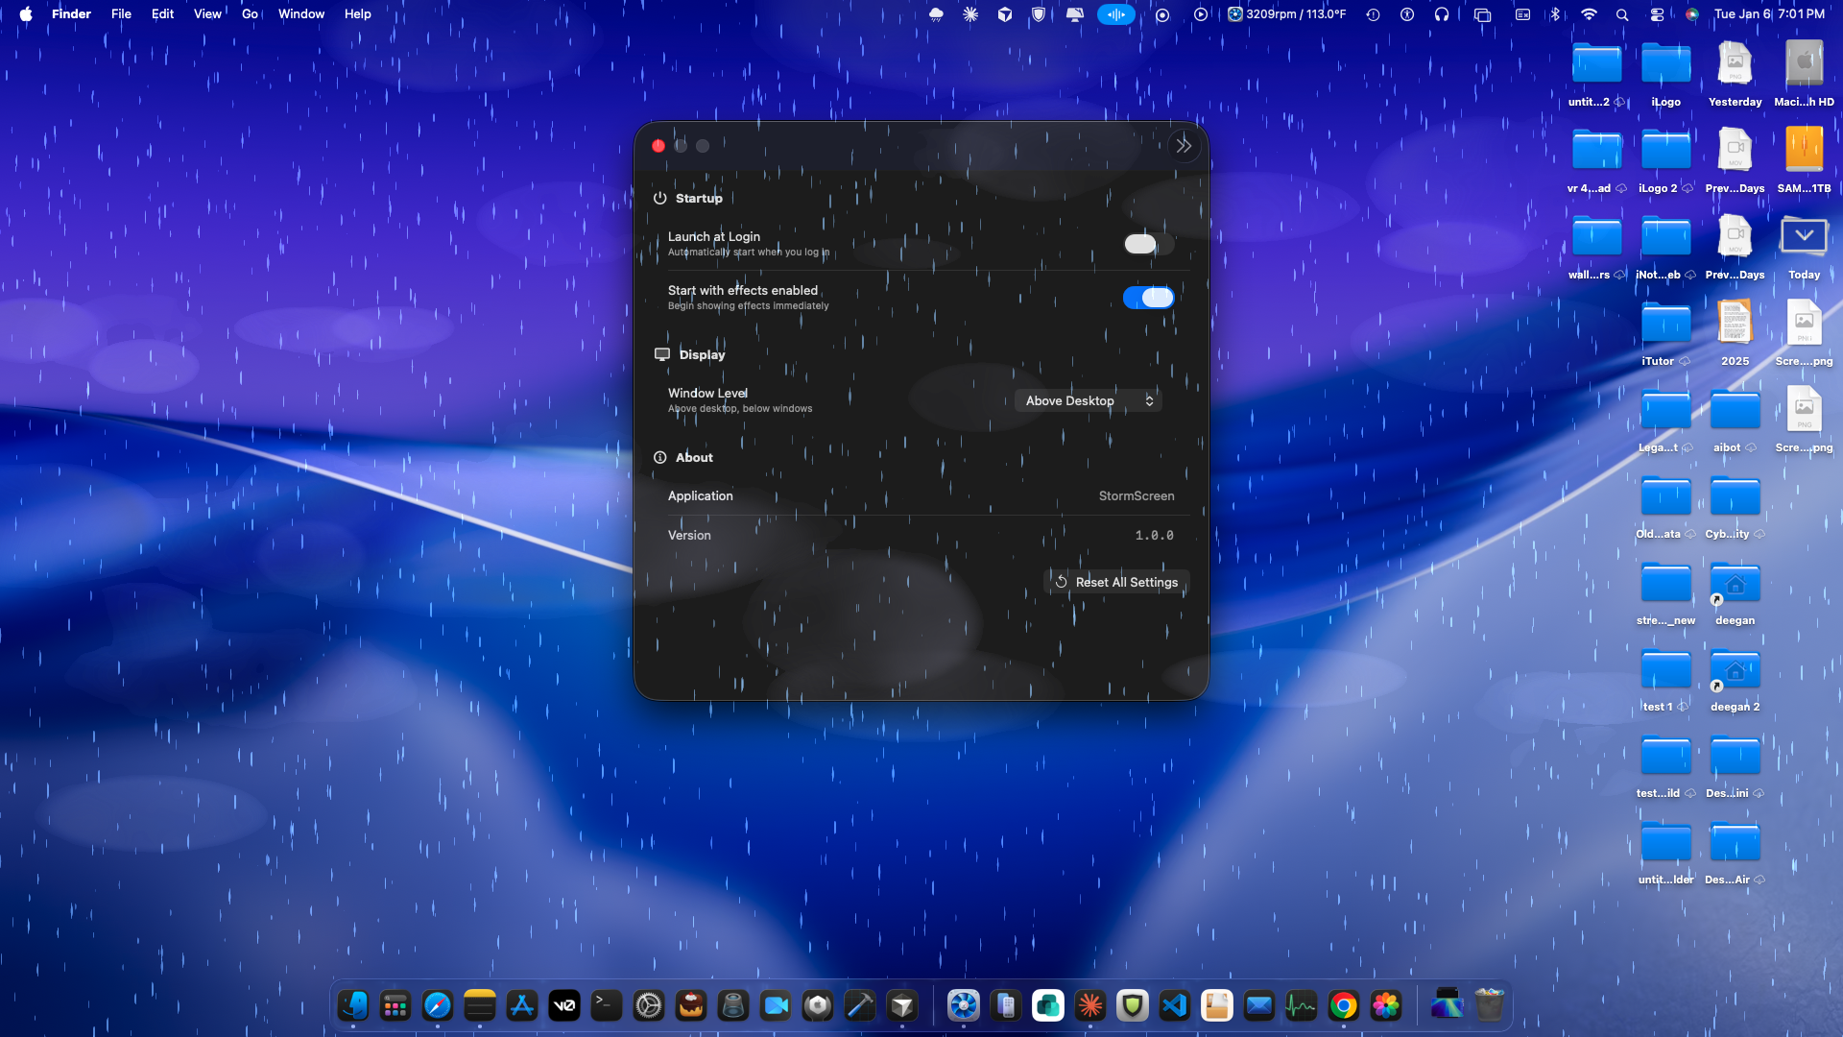Open the Window menu in the menu bar
The image size is (1843, 1037).
click(x=300, y=13)
